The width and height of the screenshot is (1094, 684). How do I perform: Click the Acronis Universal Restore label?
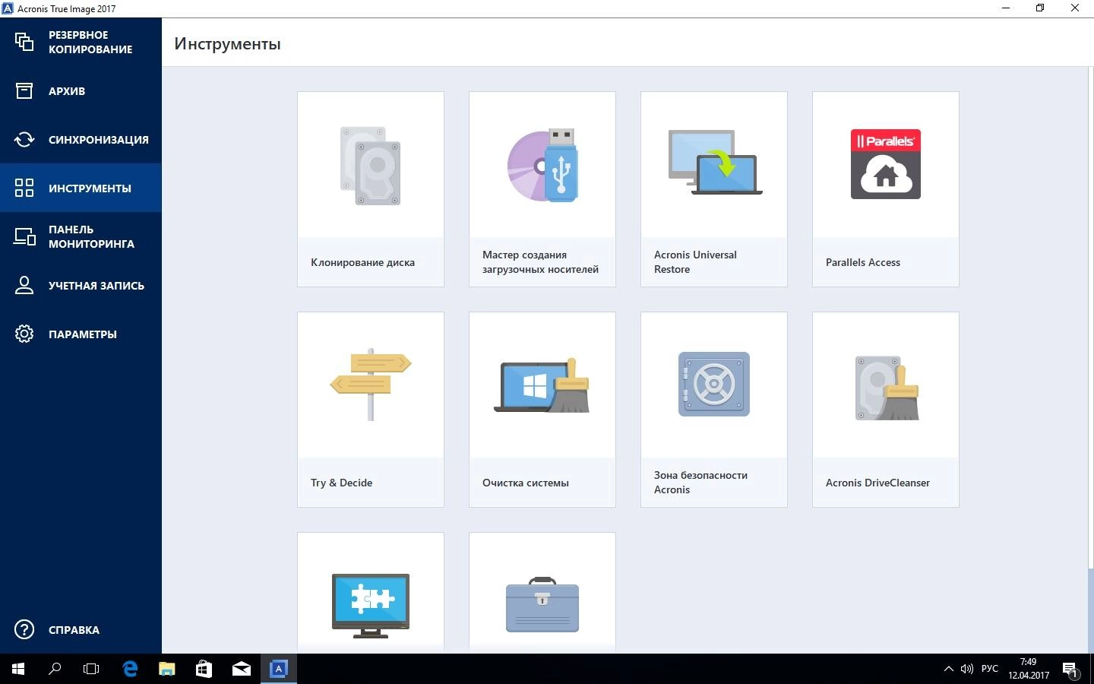pyautogui.click(x=695, y=262)
